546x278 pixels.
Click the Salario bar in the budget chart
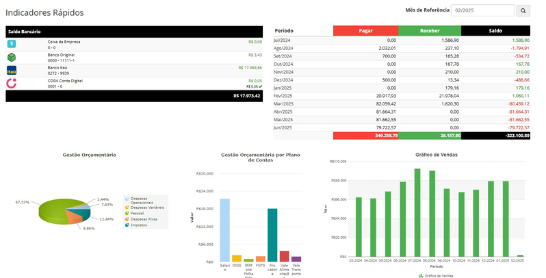[x=224, y=231]
